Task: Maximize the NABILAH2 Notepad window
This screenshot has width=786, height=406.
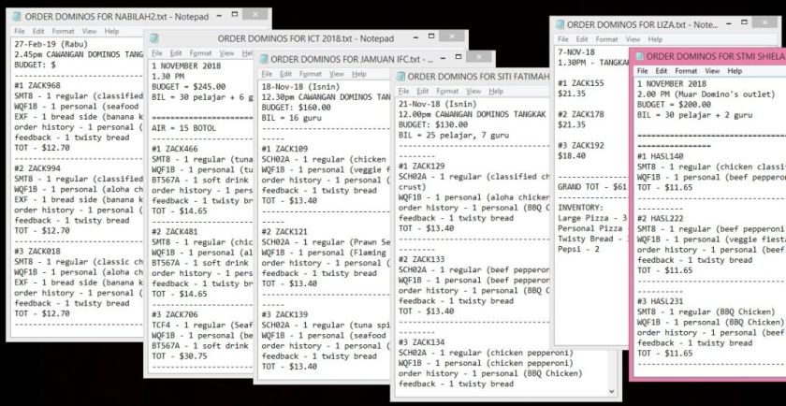Action: [x=234, y=15]
